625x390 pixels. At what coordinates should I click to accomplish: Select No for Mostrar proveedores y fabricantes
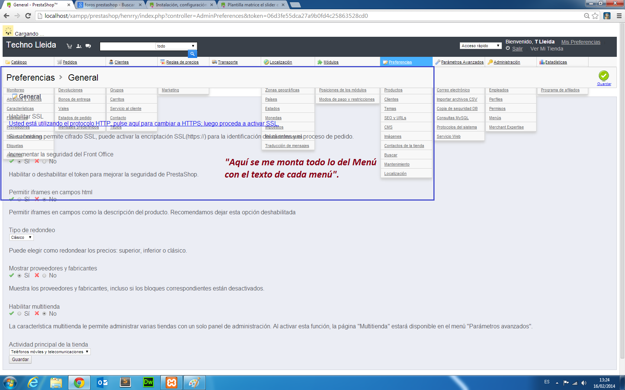(44, 276)
